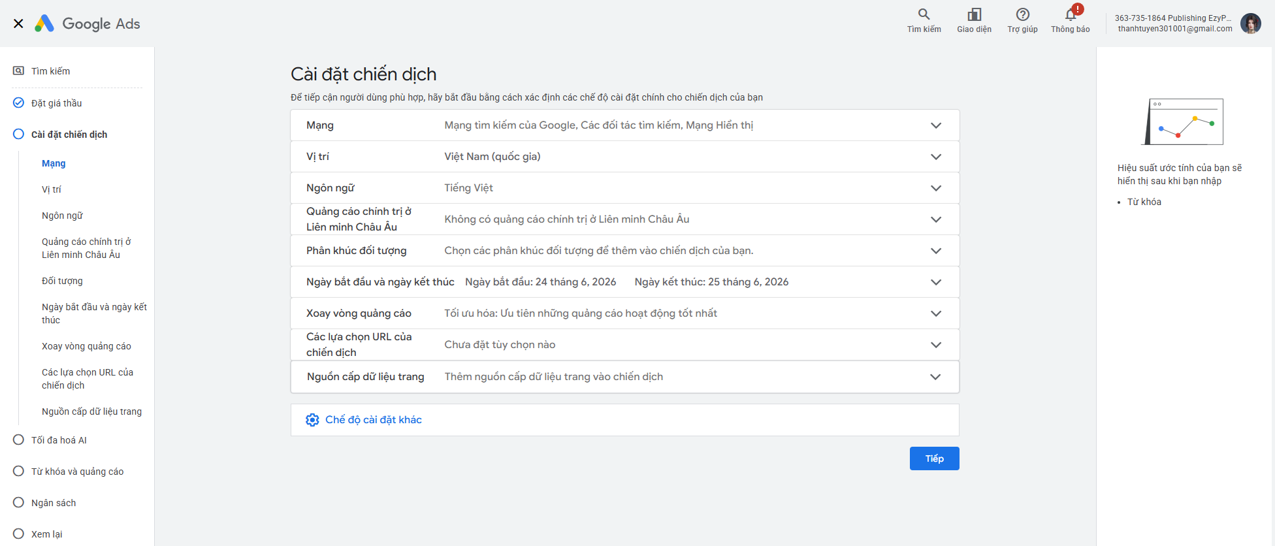Screen dimensions: 1275x546
Task: Go to Ngôn ngữ in the sidebar
Action: [x=62, y=216]
